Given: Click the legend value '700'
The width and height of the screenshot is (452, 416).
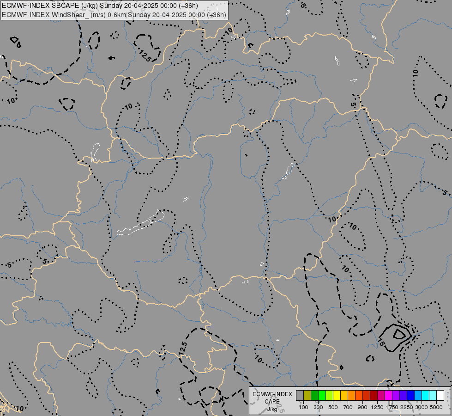Looking at the screenshot, I should coord(348,407).
